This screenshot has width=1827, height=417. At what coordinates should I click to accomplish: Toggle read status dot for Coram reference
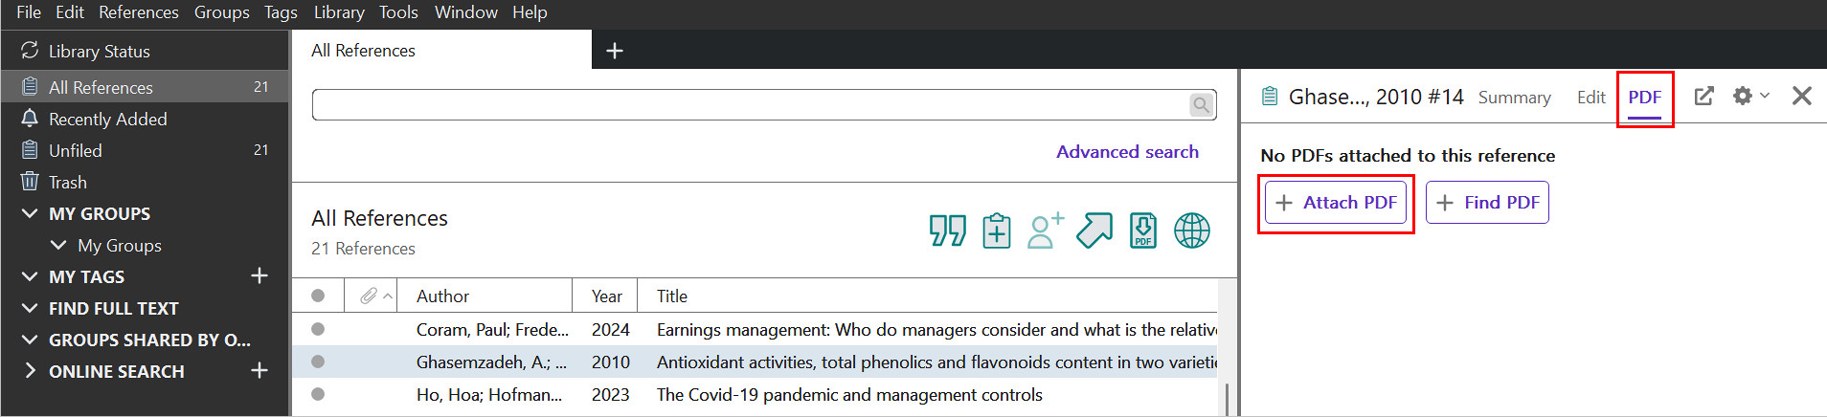(318, 329)
